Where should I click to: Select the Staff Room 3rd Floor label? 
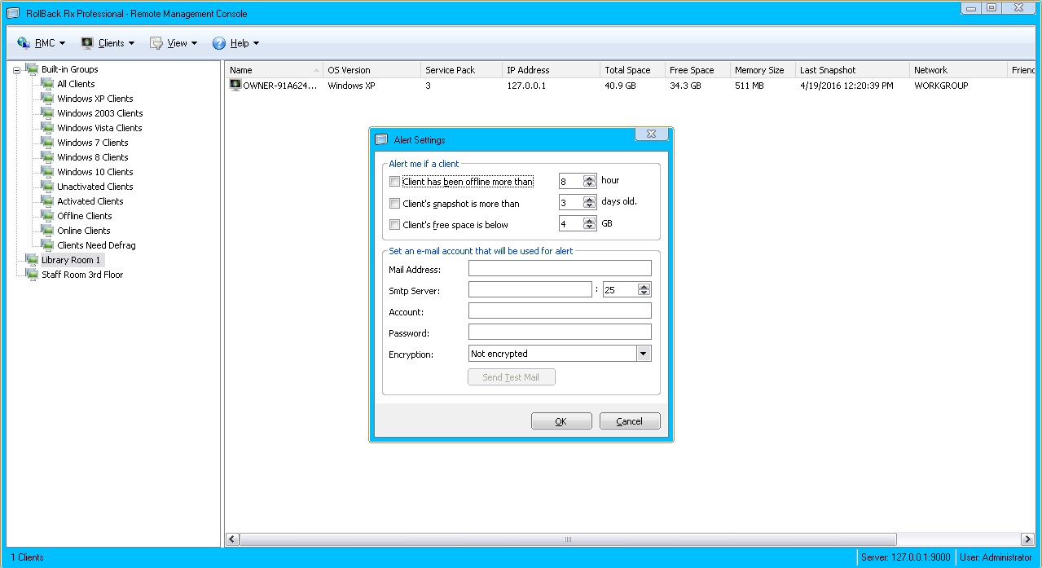(x=82, y=275)
